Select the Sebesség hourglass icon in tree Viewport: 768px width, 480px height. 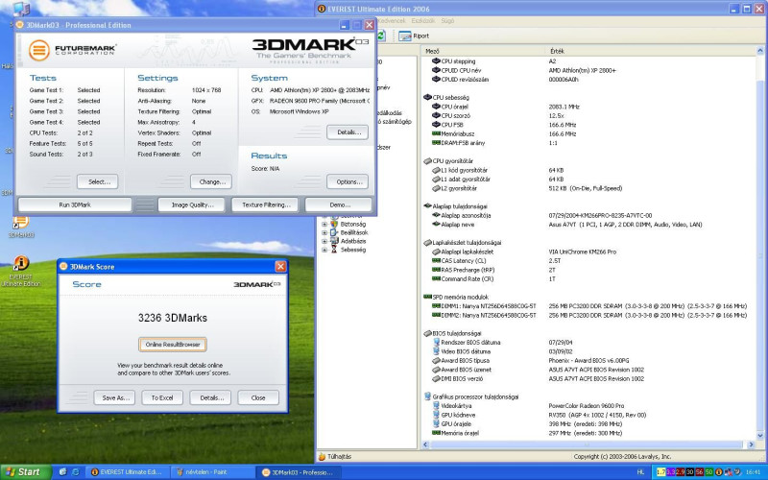334,250
